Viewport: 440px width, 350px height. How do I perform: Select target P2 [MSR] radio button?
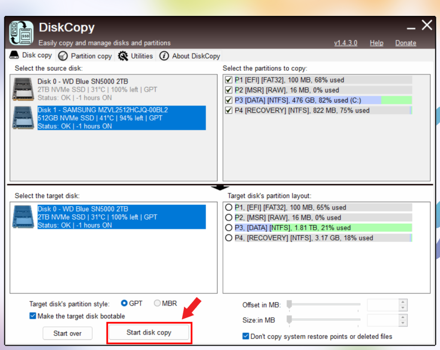pyautogui.click(x=229, y=217)
